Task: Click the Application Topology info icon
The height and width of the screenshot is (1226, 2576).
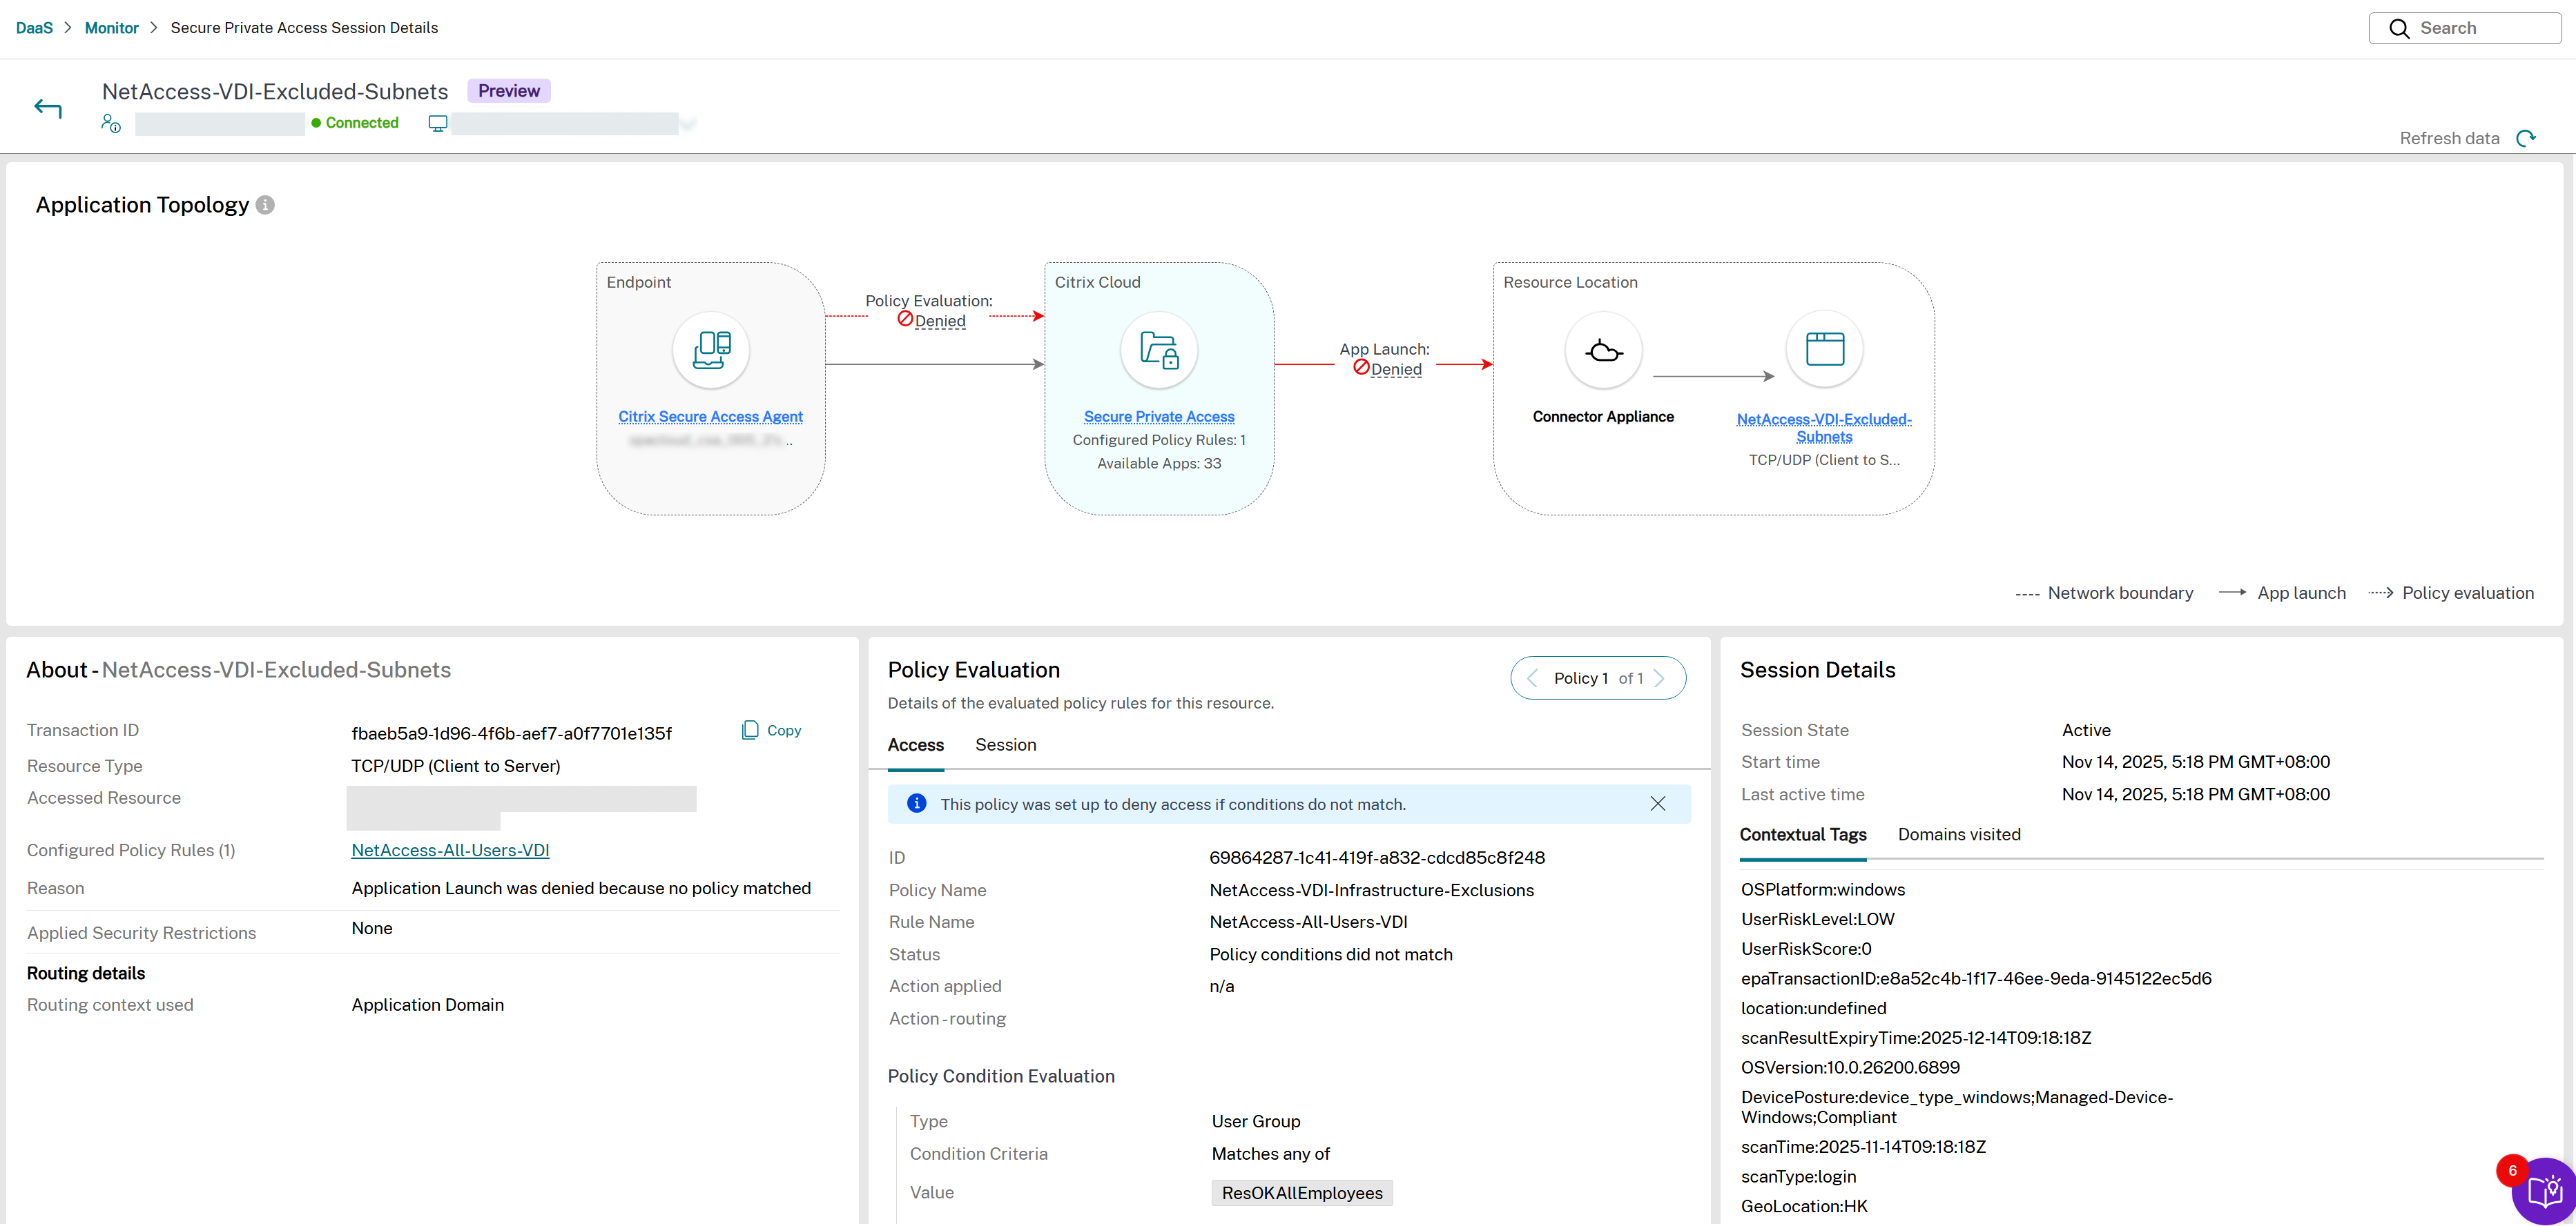Action: click(x=265, y=205)
